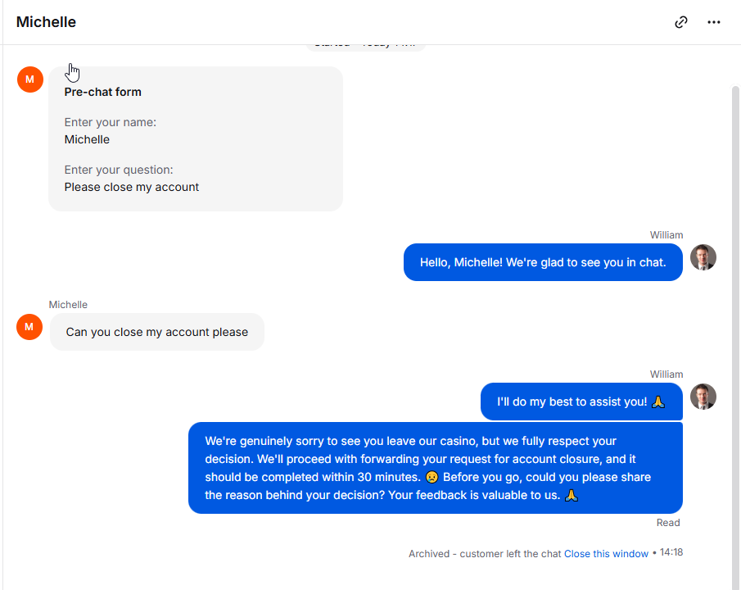Click the 'I'll do my best to assist you' bubble
741x590 pixels.
(581, 402)
